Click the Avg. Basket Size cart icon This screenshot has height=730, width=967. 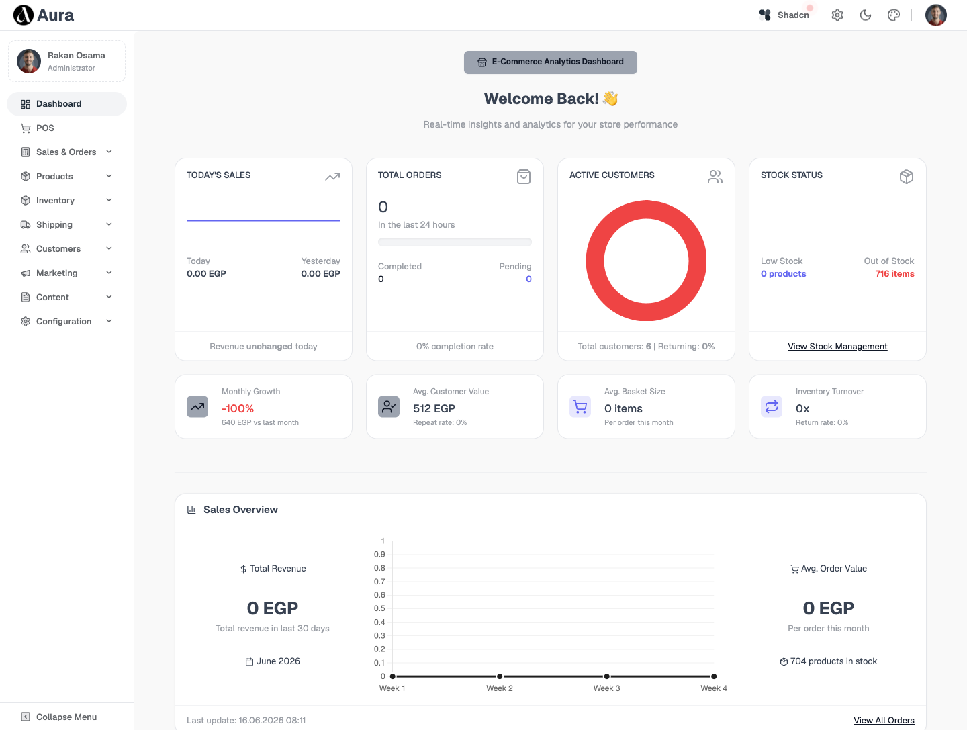pyautogui.click(x=580, y=406)
